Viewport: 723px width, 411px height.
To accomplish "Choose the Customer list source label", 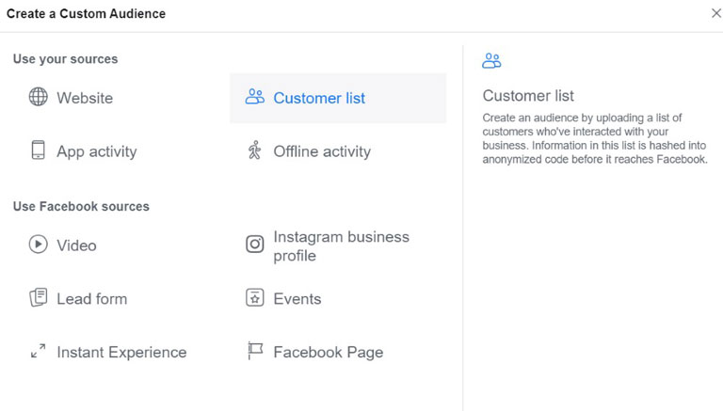I will [319, 98].
